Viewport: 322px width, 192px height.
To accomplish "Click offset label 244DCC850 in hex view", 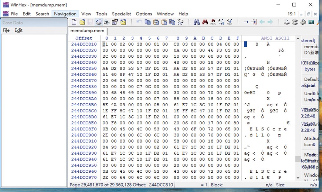I will point(84,68).
